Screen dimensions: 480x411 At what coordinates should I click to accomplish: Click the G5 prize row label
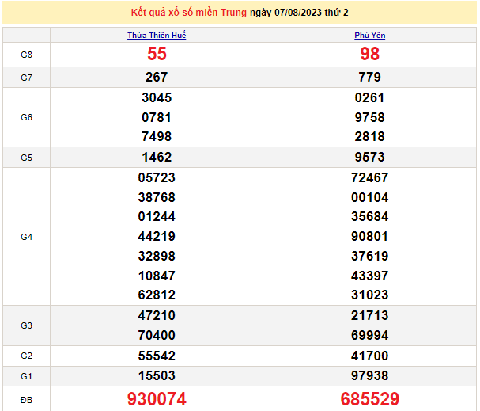pos(26,158)
